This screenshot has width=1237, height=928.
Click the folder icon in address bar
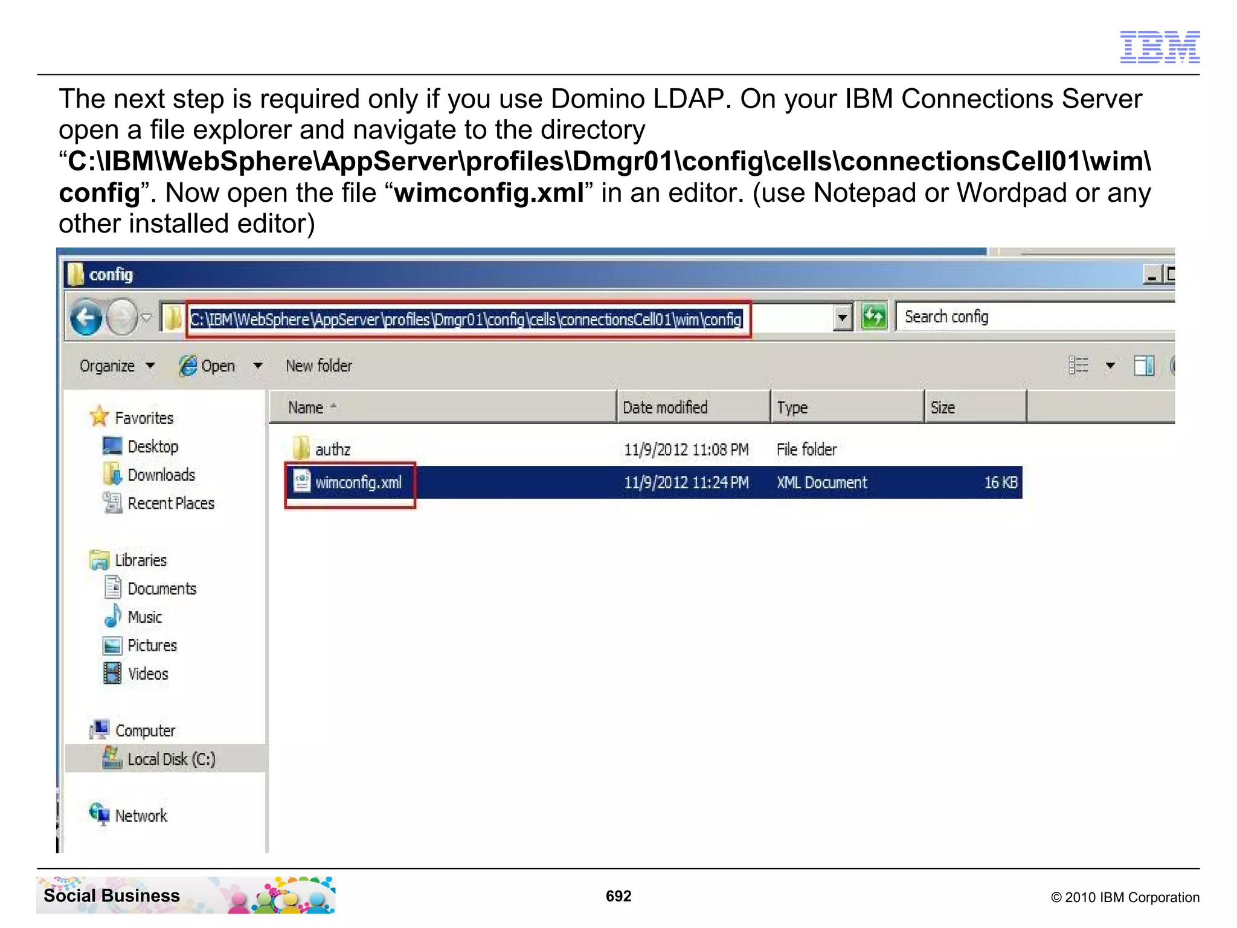click(x=173, y=318)
